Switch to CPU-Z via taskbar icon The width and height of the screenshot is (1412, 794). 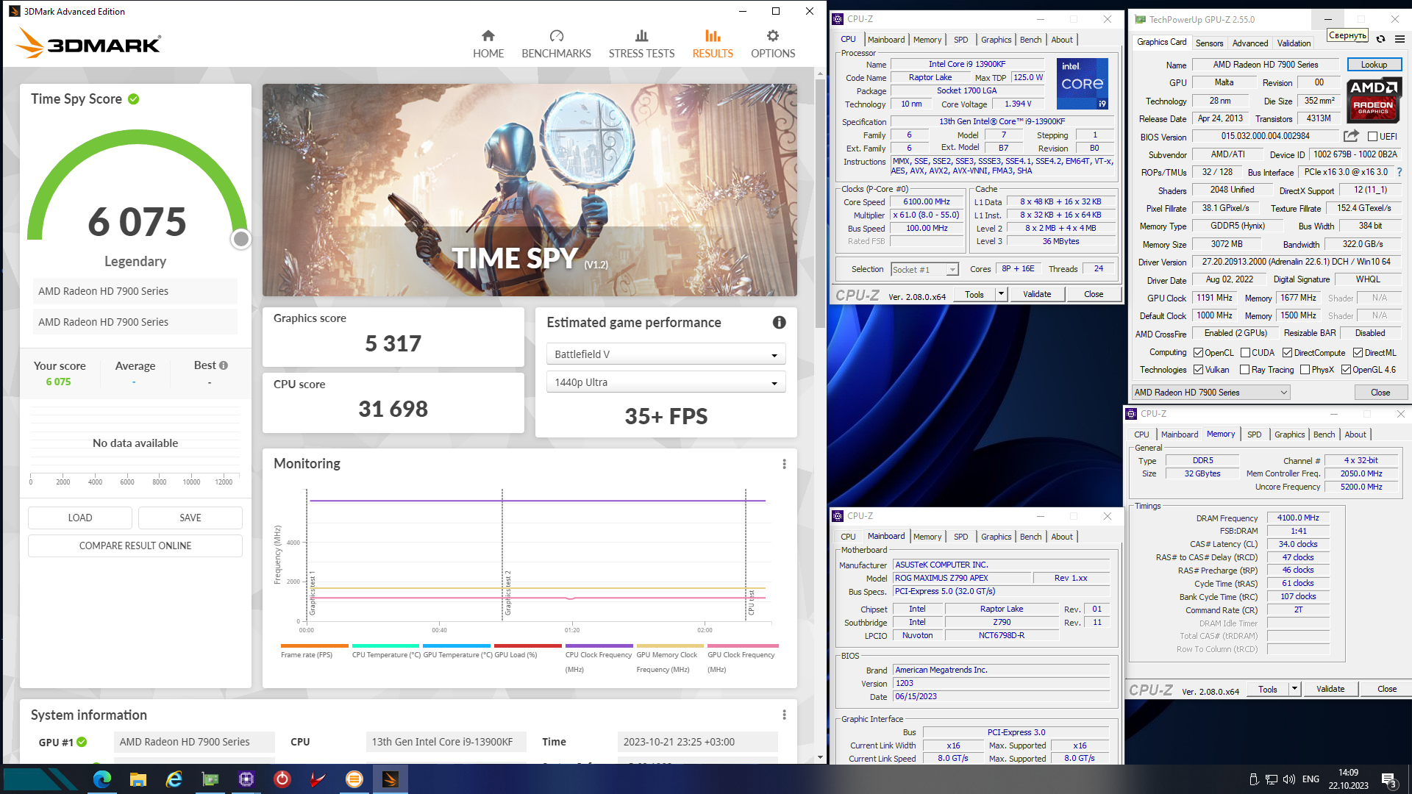pos(246,779)
